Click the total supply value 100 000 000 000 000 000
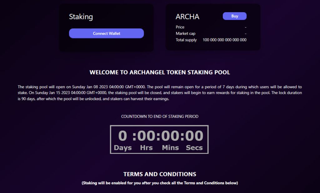 coord(224,40)
